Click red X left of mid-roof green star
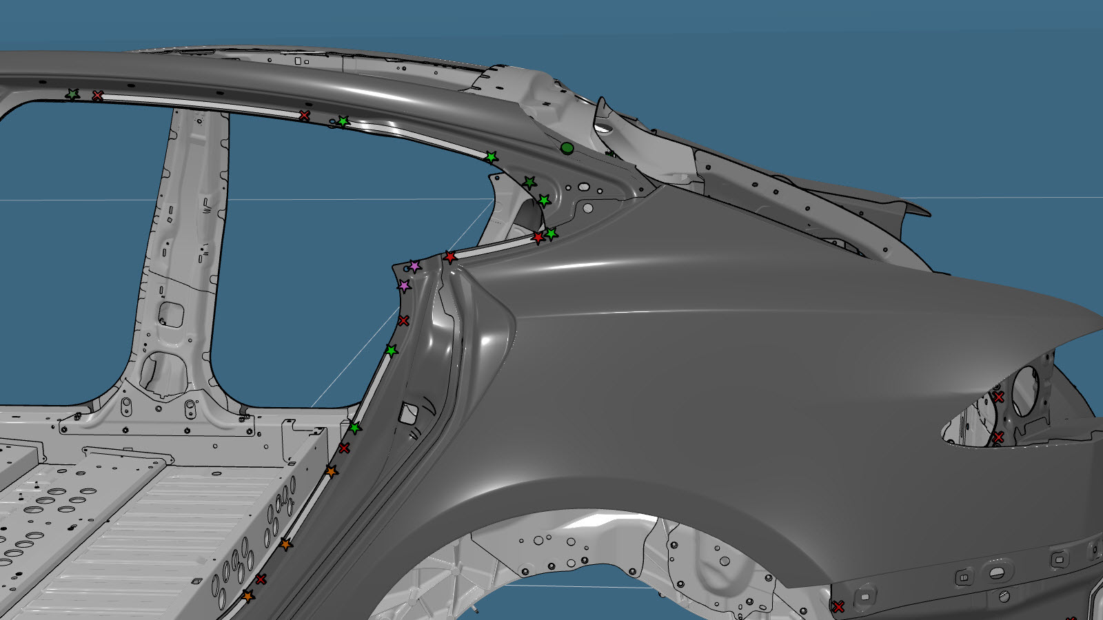Screen dimensions: 1103x620 coord(304,116)
